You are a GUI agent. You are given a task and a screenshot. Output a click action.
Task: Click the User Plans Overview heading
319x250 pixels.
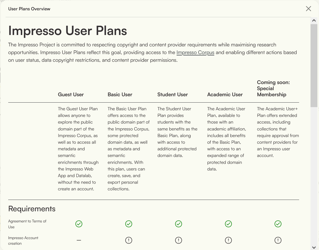29,9
